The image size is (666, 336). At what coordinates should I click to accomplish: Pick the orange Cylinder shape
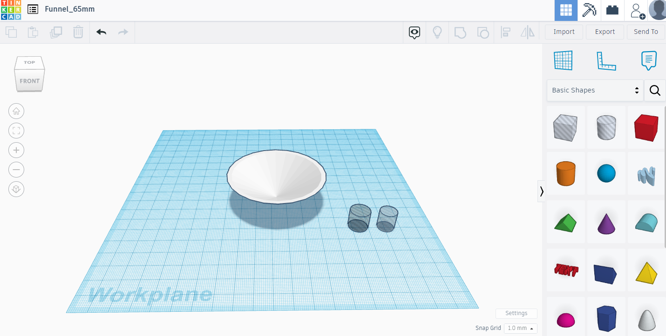[565, 173]
